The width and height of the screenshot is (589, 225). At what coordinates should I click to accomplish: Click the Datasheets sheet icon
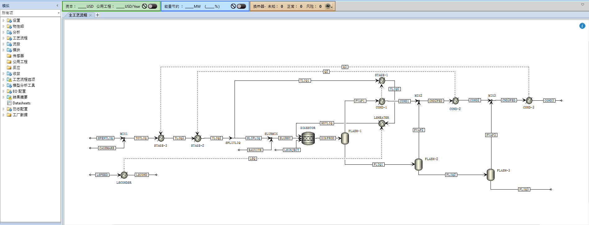point(9,103)
